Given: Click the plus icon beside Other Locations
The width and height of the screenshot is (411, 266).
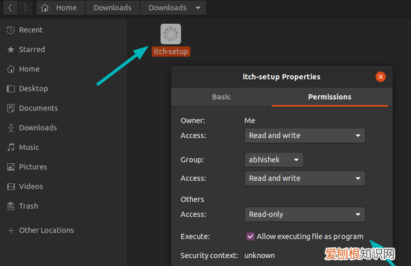Looking at the screenshot, I should point(11,230).
